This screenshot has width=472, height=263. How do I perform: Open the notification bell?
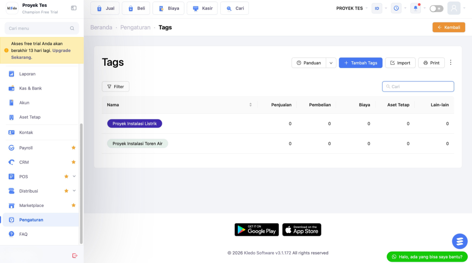pos(415,8)
